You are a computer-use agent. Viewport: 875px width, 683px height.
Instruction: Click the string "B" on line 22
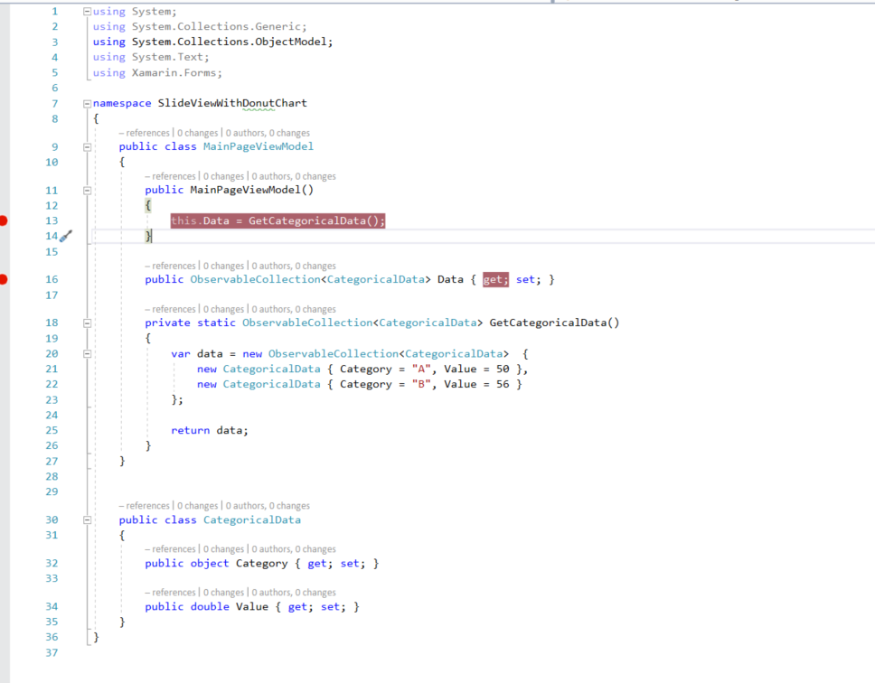click(x=421, y=384)
